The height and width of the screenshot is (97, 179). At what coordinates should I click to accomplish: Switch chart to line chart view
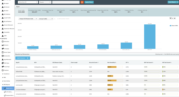pos(172,18)
